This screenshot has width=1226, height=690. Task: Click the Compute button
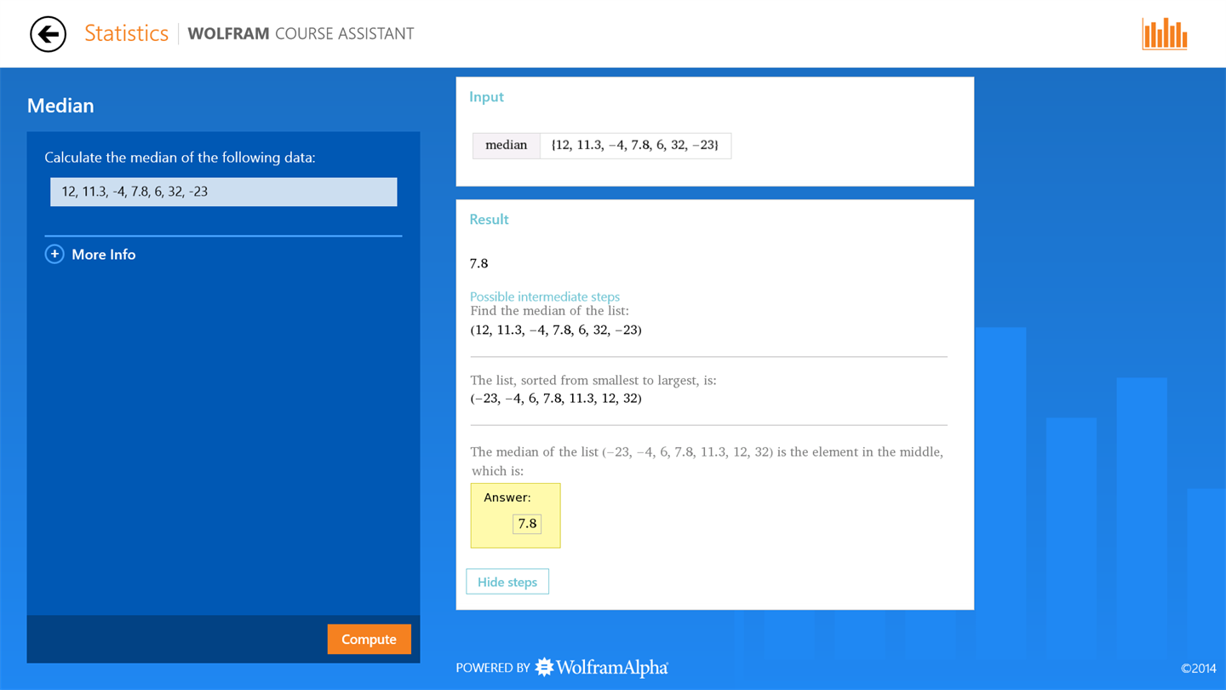click(369, 639)
